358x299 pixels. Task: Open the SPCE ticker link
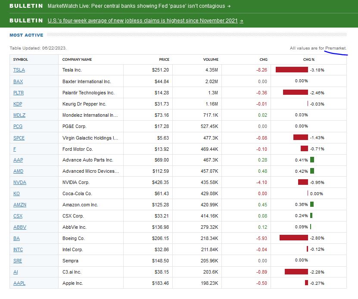click(19, 137)
